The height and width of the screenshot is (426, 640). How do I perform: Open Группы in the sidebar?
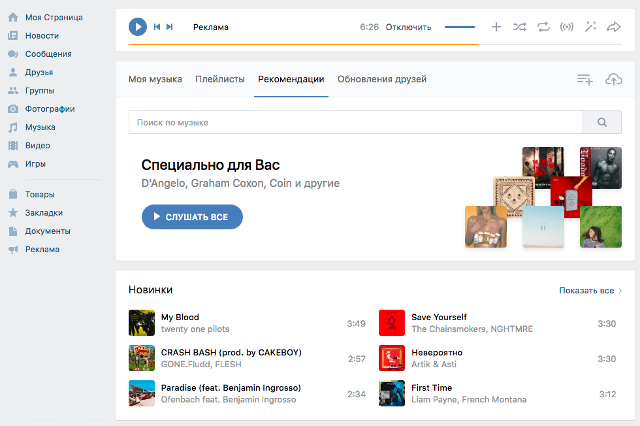[x=40, y=91]
